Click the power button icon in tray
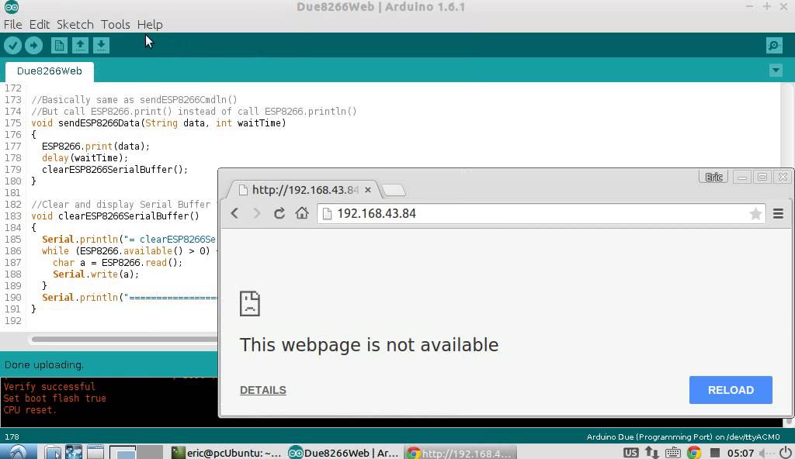This screenshot has height=459, width=795. click(786, 453)
